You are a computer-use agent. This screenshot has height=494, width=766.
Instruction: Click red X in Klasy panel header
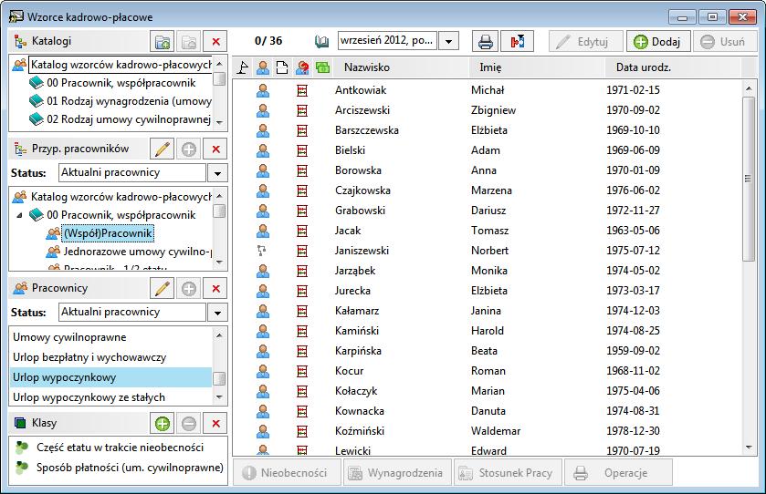tap(215, 423)
